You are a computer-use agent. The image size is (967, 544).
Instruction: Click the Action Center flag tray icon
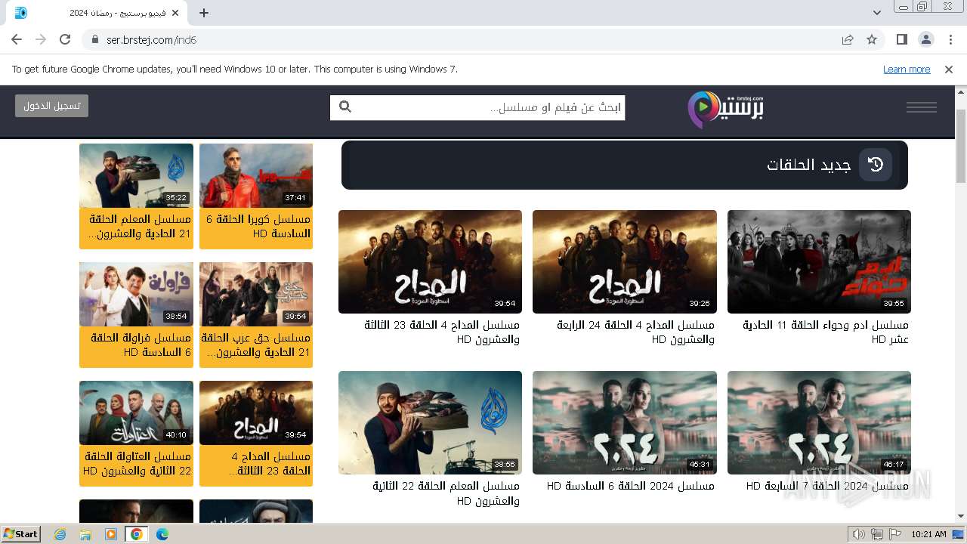pos(895,534)
